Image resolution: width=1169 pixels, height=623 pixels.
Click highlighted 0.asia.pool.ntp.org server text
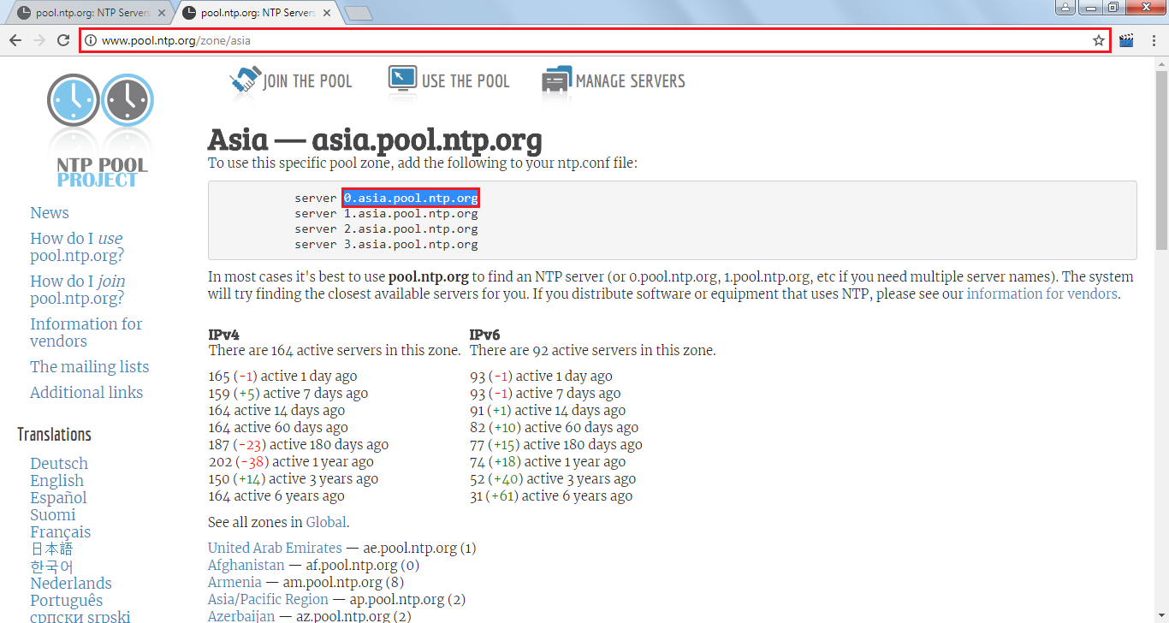(411, 198)
